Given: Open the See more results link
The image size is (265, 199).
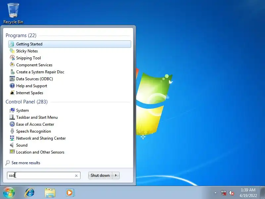Looking at the screenshot, I should [26, 163].
